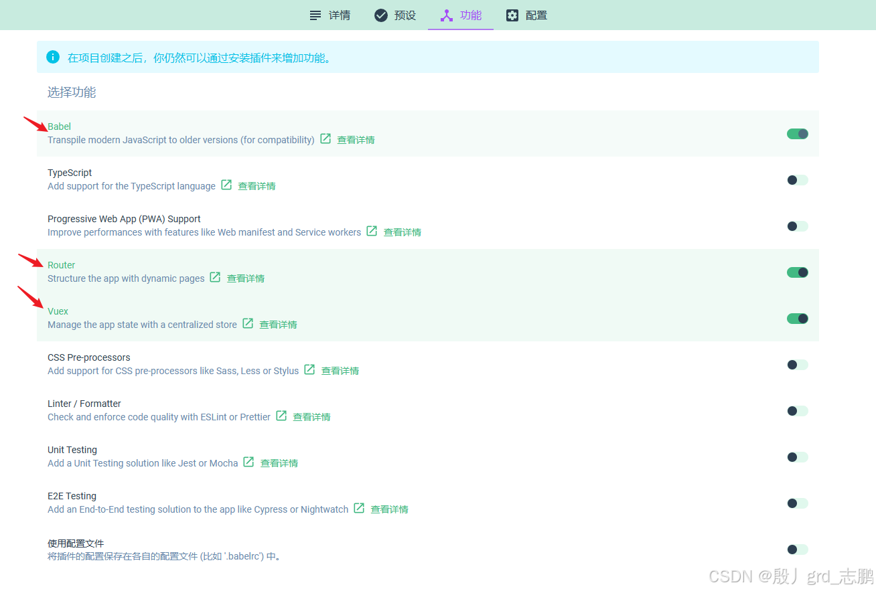Open external link icon beside Babel description
The width and height of the screenshot is (876, 591).
pyautogui.click(x=325, y=139)
